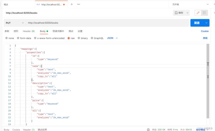Open the response test results tab
Screen dimensions: 215x131
[x=42, y=130]
